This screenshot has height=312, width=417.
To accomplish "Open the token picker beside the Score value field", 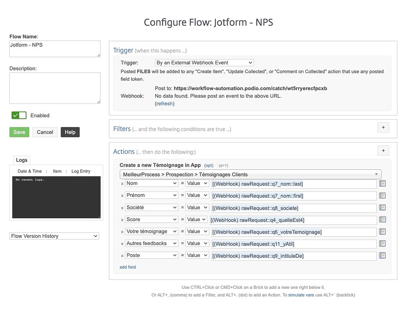I will (x=382, y=219).
